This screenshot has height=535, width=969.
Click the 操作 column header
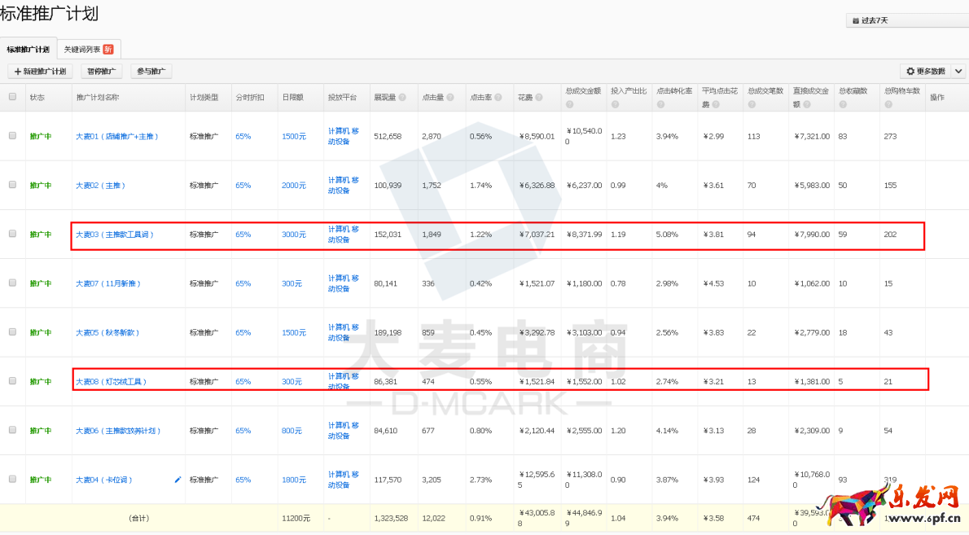pos(937,98)
